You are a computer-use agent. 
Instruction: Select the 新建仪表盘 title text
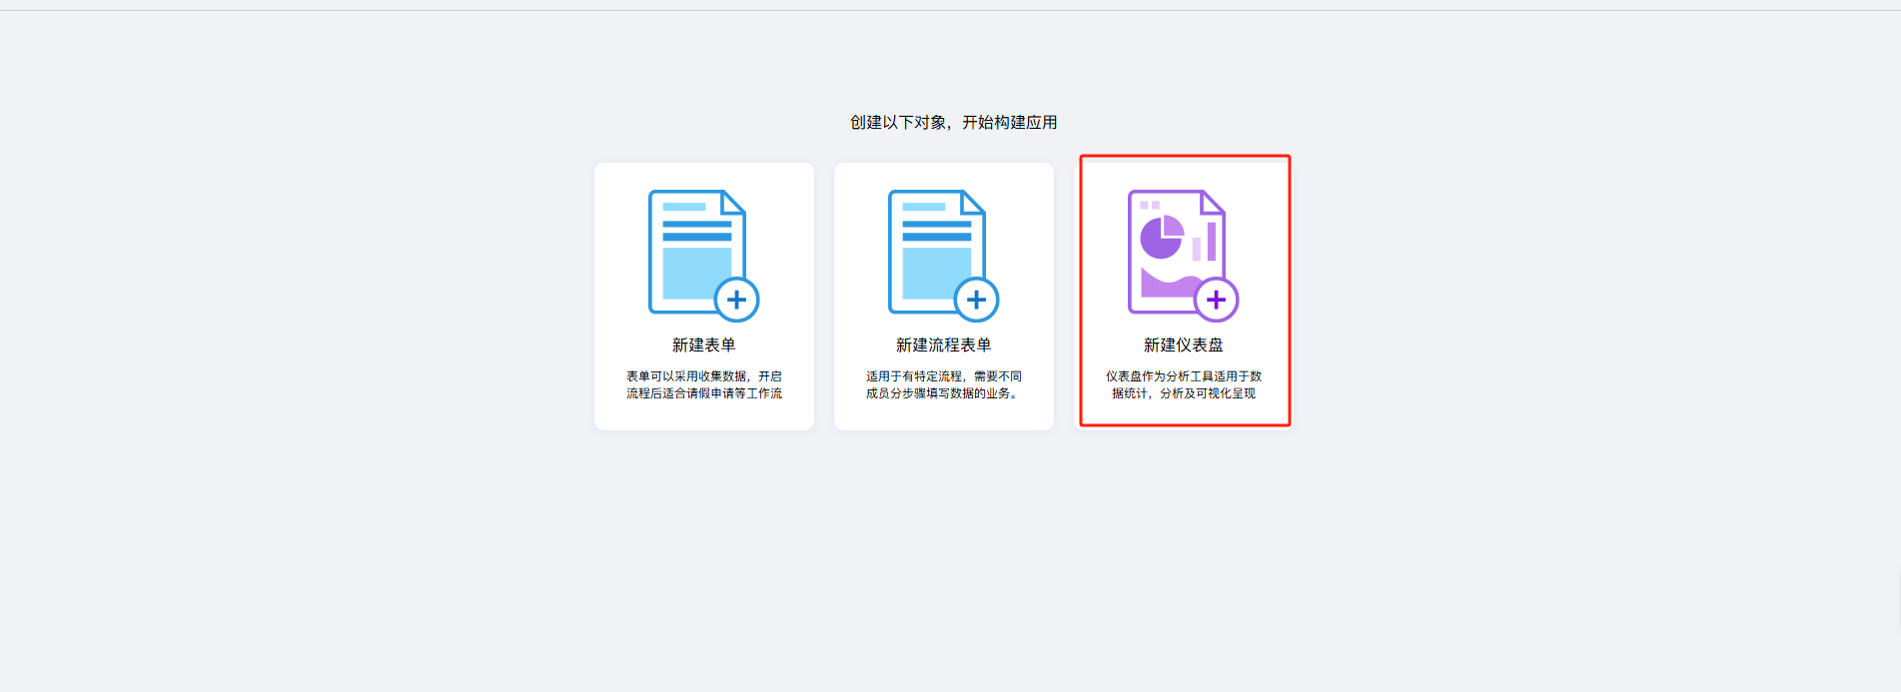1183,346
